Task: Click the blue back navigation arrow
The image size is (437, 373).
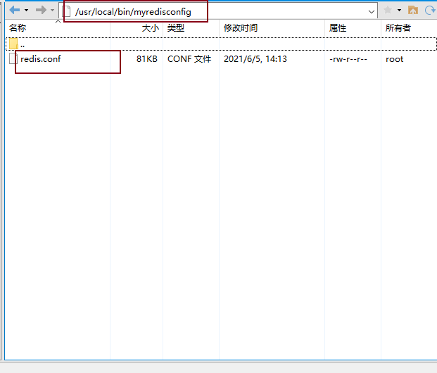Action: point(15,11)
